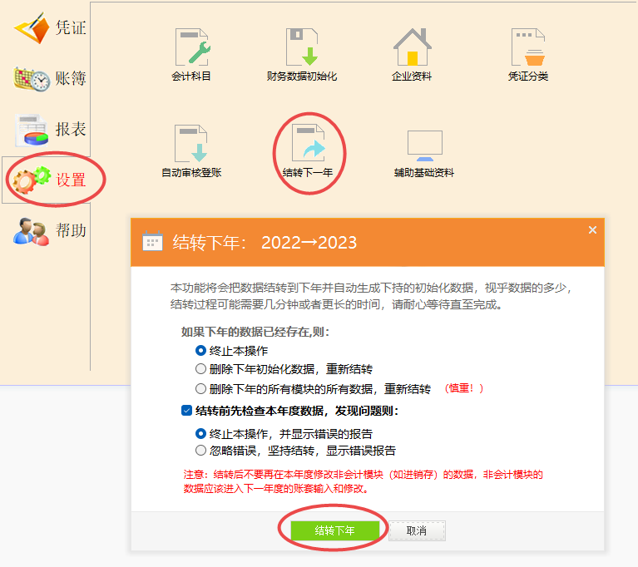The width and height of the screenshot is (638, 567).
Task: Click the 取消 button
Action: pos(417,530)
